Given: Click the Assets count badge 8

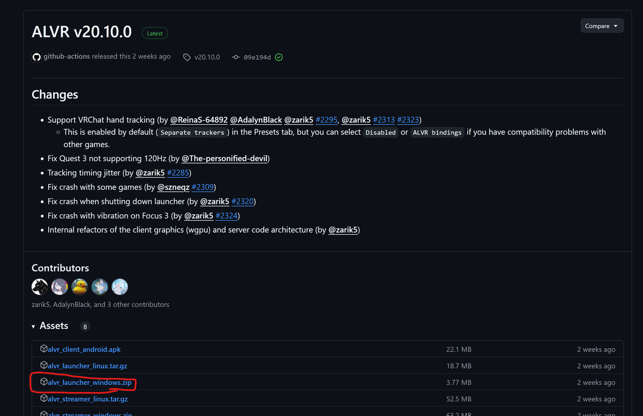Looking at the screenshot, I should point(85,326).
